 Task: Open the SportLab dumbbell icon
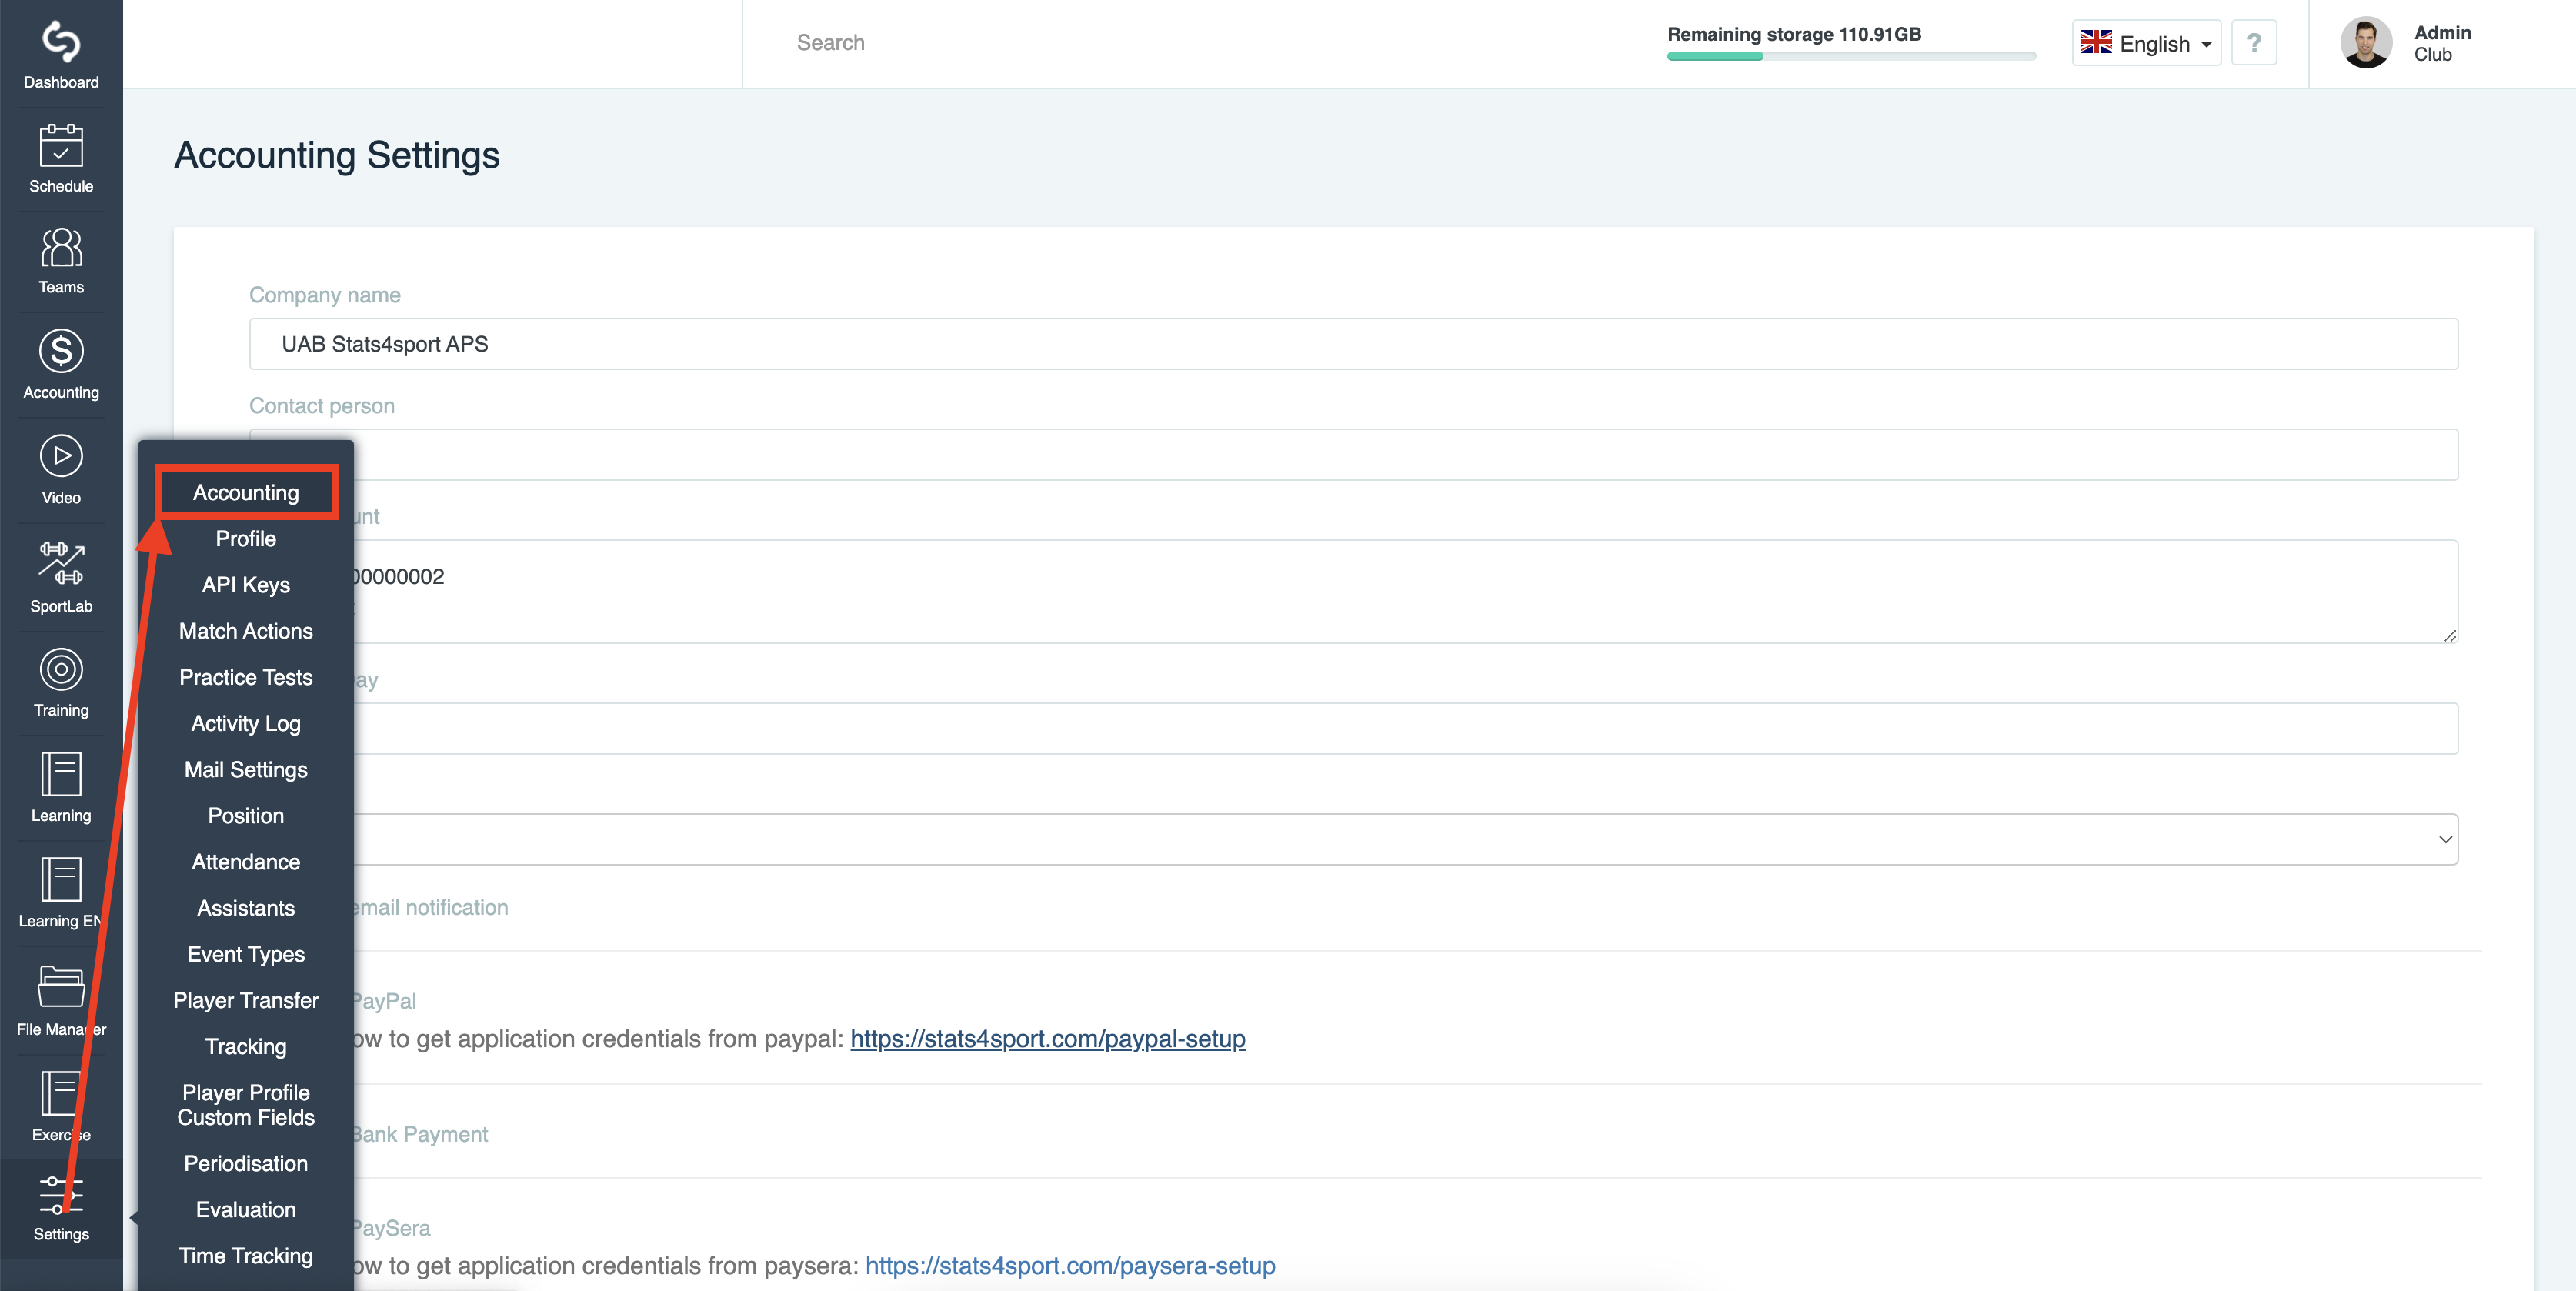[61, 563]
